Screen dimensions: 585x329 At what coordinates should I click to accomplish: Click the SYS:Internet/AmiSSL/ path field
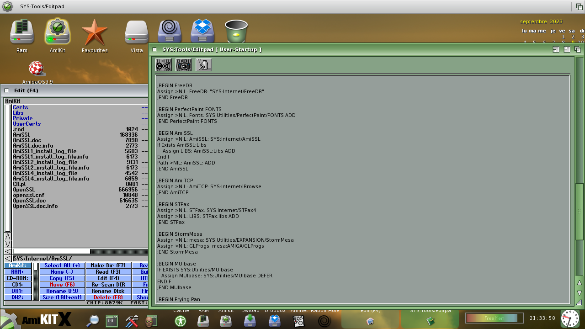pyautogui.click(x=80, y=259)
